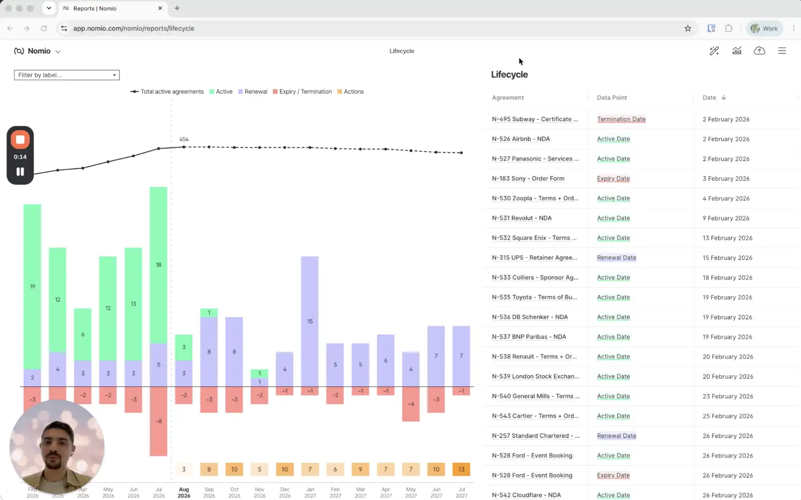Click date 15 February 2026 cell

tap(727, 258)
